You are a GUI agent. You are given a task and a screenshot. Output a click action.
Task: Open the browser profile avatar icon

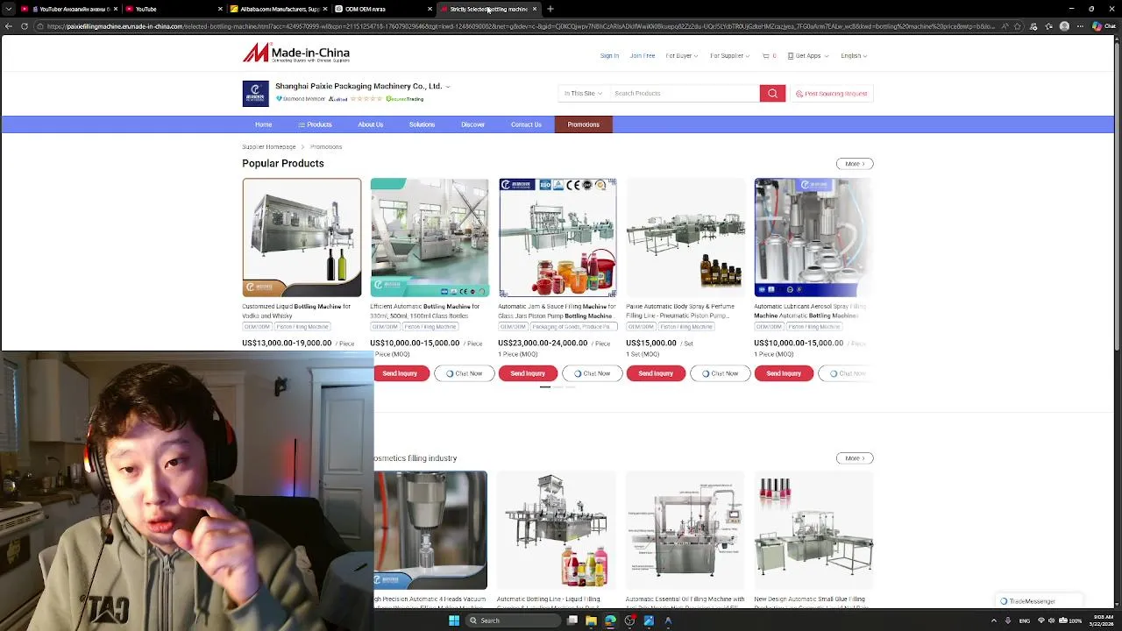[1064, 26]
